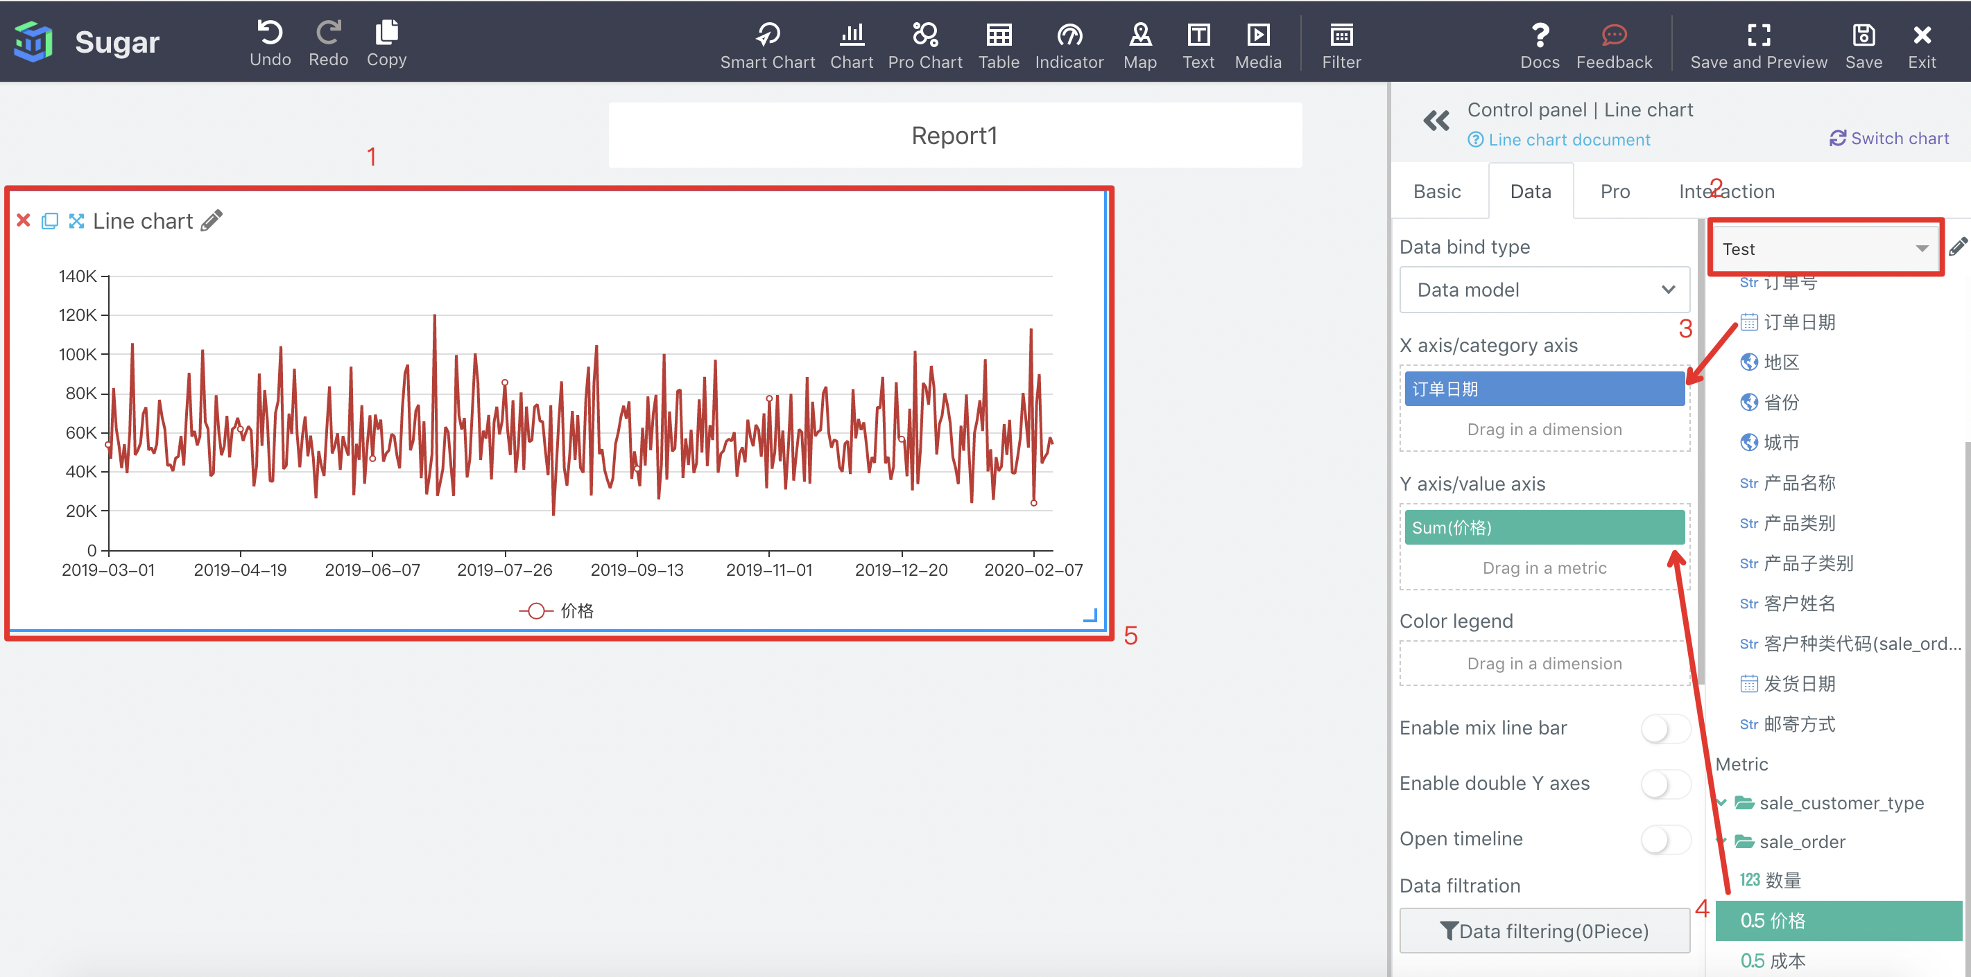Viewport: 1971px width, 977px height.
Task: Switch to the Basic tab
Action: pyautogui.click(x=1437, y=191)
